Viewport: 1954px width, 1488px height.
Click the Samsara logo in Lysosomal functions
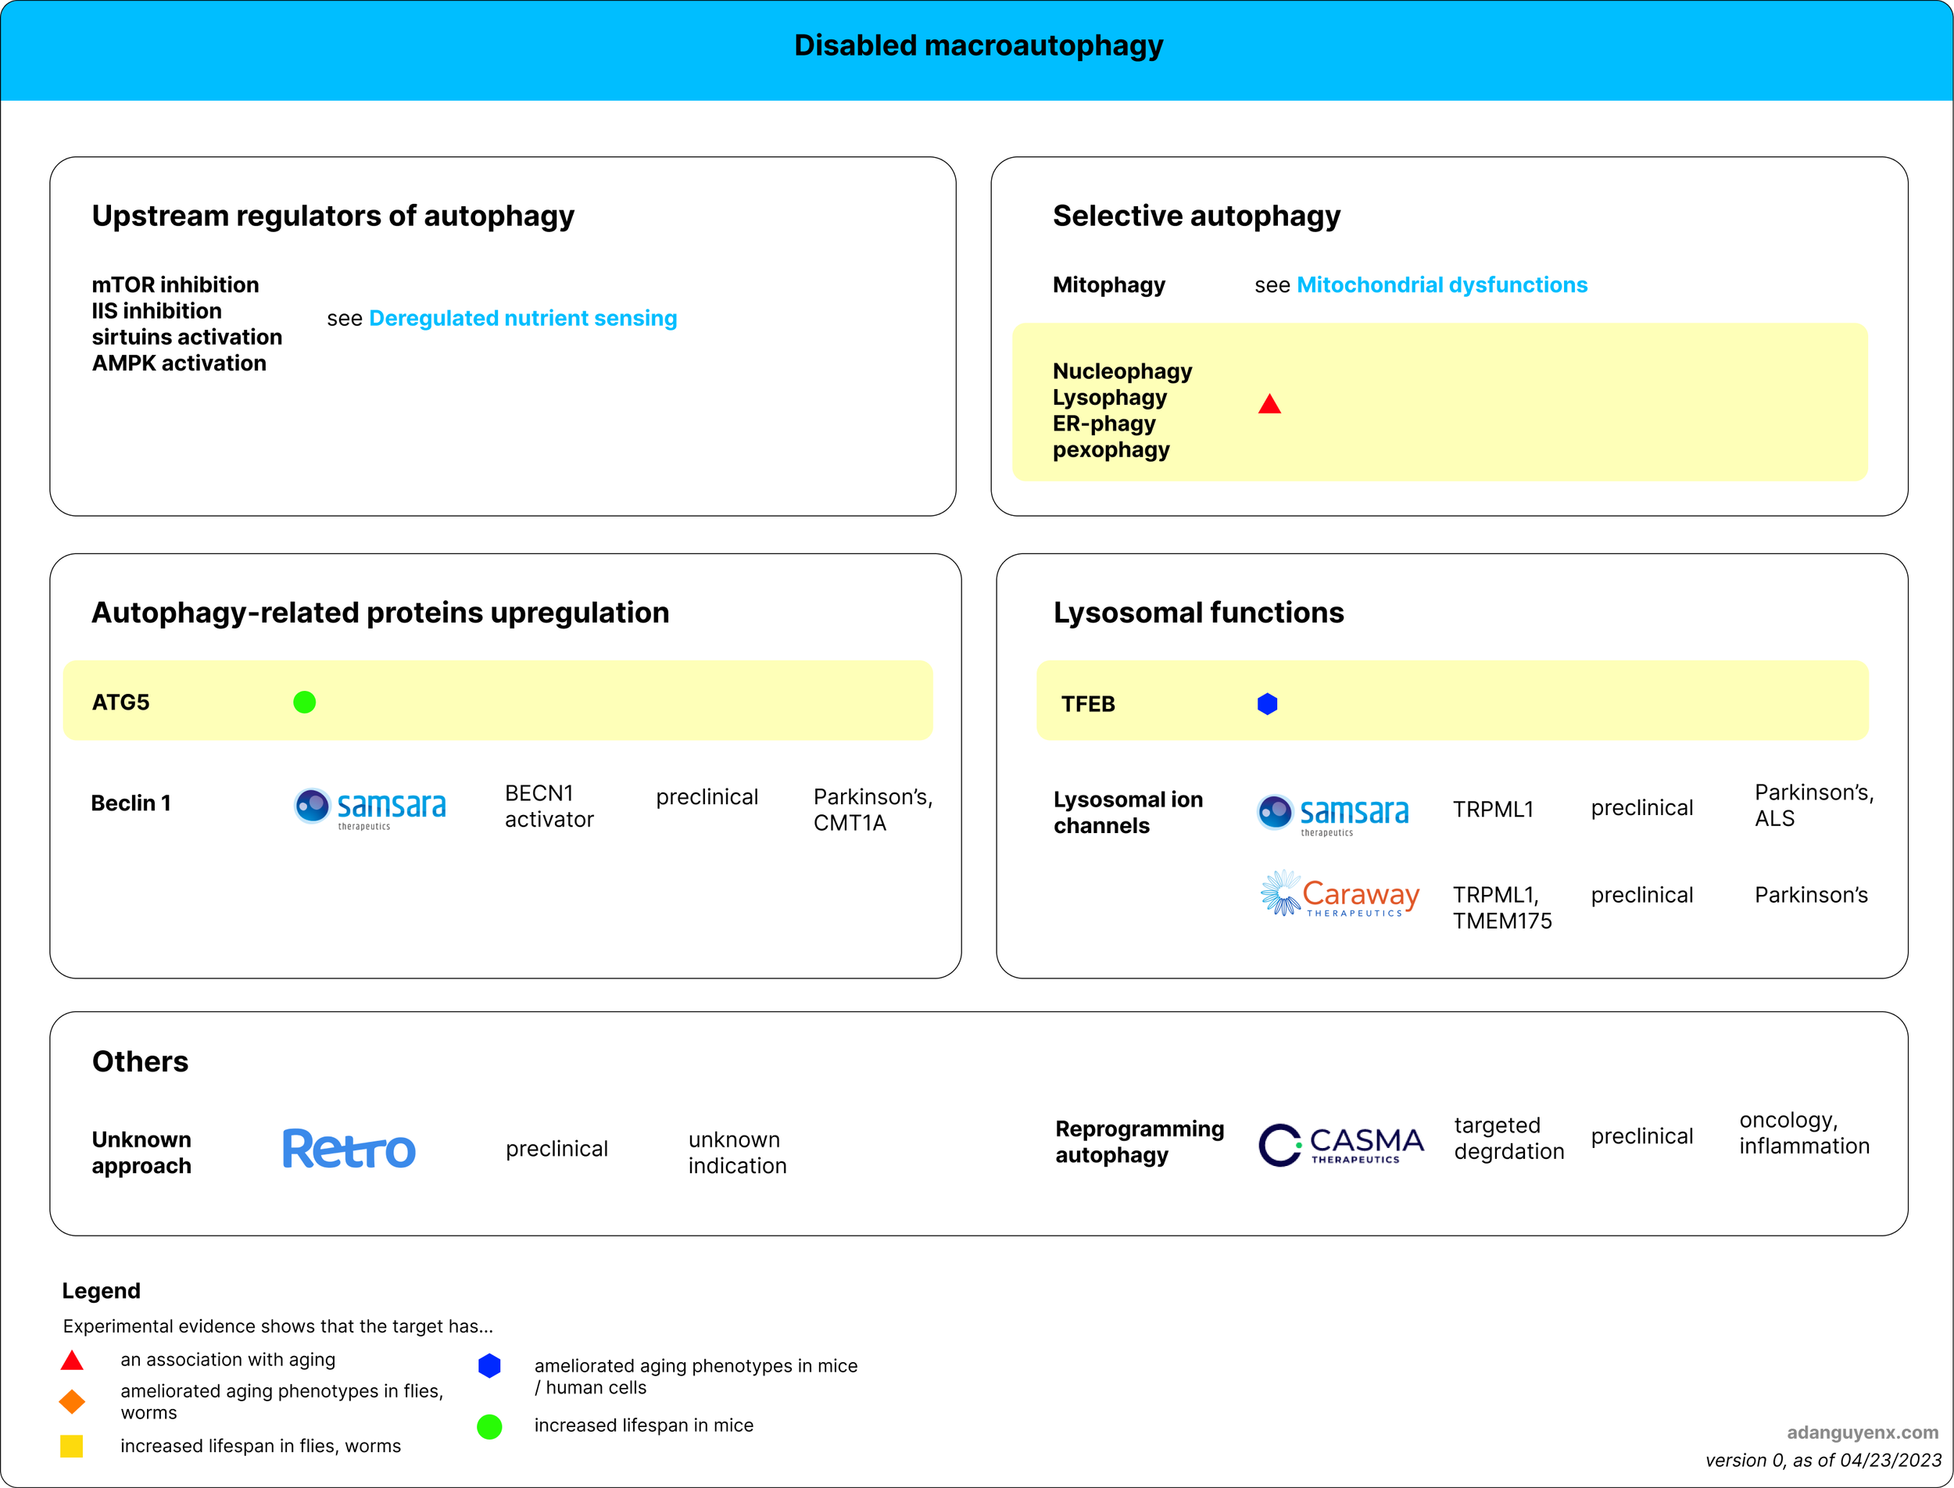1333,813
